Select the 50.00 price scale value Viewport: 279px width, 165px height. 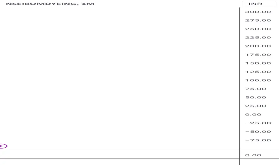pos(256,97)
